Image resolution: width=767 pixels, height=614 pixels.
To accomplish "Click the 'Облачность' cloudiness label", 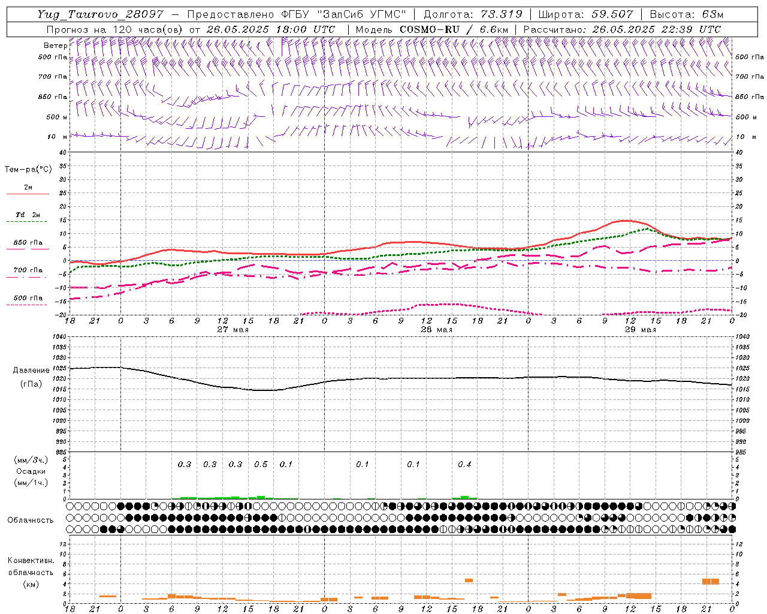I will tap(31, 520).
